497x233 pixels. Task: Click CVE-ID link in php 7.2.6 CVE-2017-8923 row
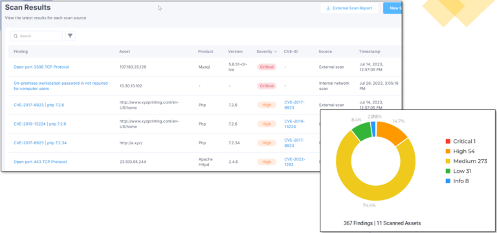point(294,105)
